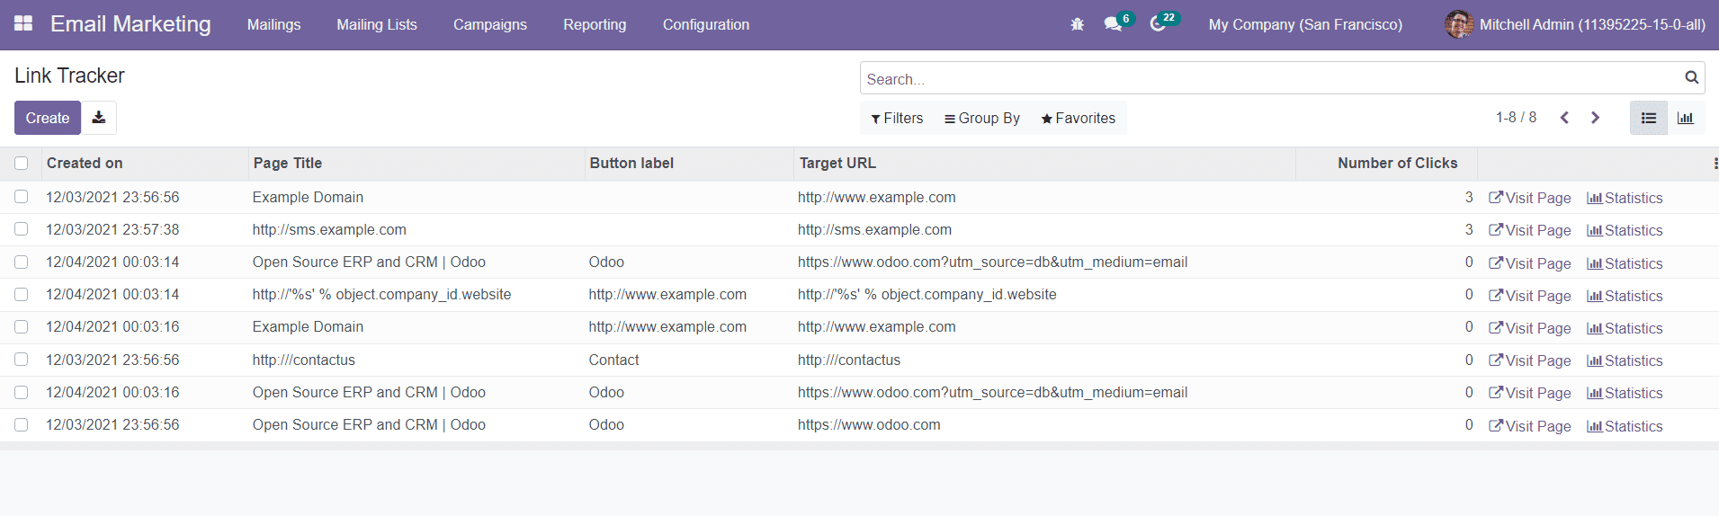Expand the Group By dropdown
This screenshot has width=1719, height=516.
point(981,119)
